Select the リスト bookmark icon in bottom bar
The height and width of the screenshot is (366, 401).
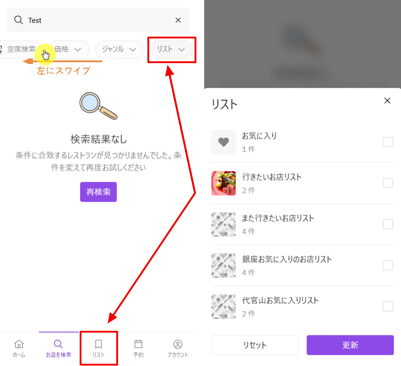coord(98,344)
